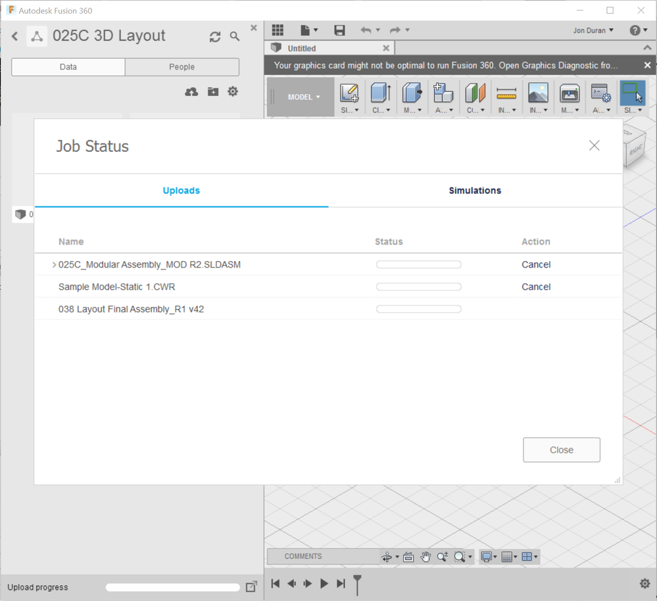Close the Untitled document tab
This screenshot has width=657, height=601.
pyautogui.click(x=386, y=48)
